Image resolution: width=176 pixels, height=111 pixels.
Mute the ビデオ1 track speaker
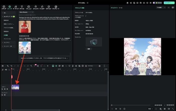pos(5,89)
